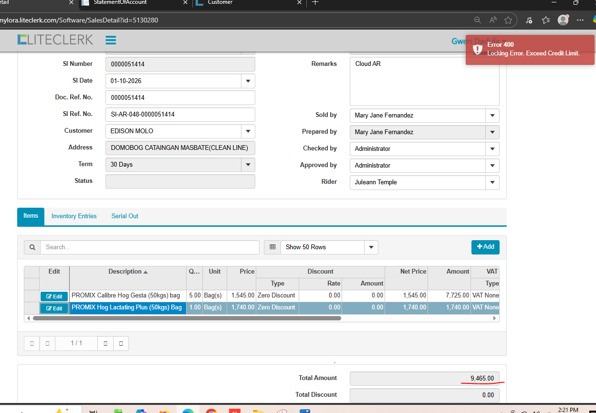Image resolution: width=596 pixels, height=413 pixels.
Task: Click the zoom out magnifier in address bar
Action: tap(477, 20)
